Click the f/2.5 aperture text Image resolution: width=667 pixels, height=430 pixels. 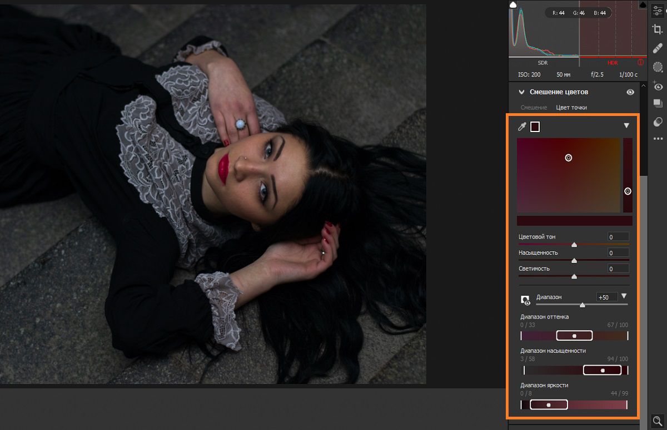pos(598,74)
